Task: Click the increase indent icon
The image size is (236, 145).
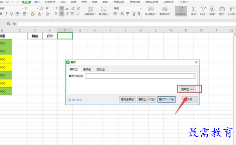Action: [78, 8]
